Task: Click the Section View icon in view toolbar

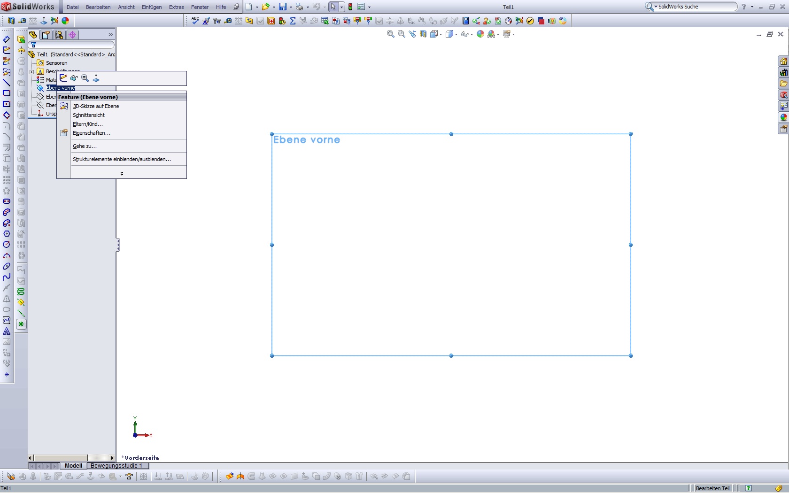Action: (423, 34)
